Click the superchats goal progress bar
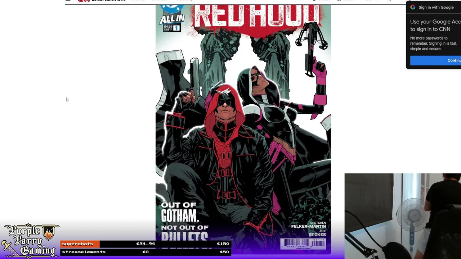 [146, 244]
